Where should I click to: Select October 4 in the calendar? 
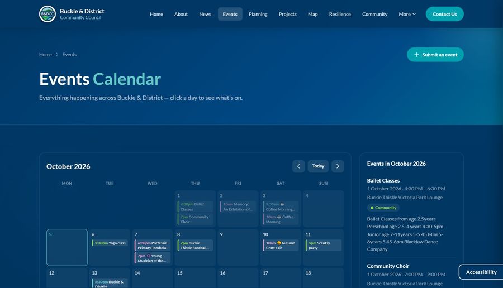tap(324, 209)
